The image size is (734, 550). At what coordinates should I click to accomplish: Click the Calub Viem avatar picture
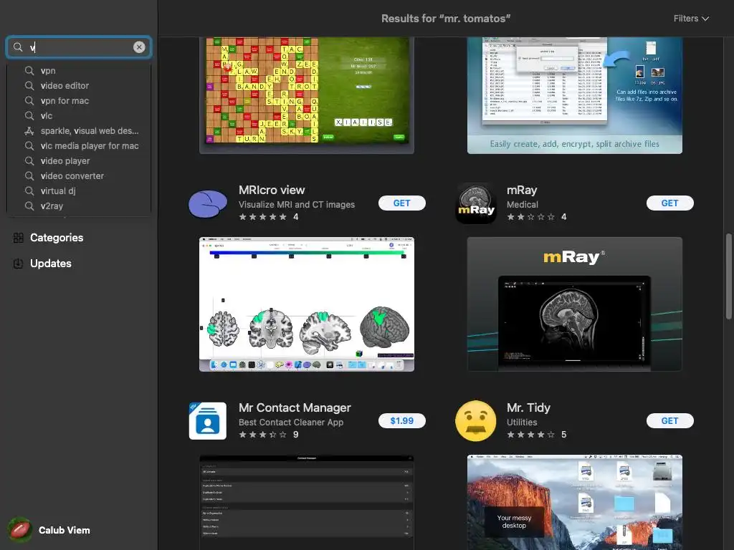(x=19, y=530)
